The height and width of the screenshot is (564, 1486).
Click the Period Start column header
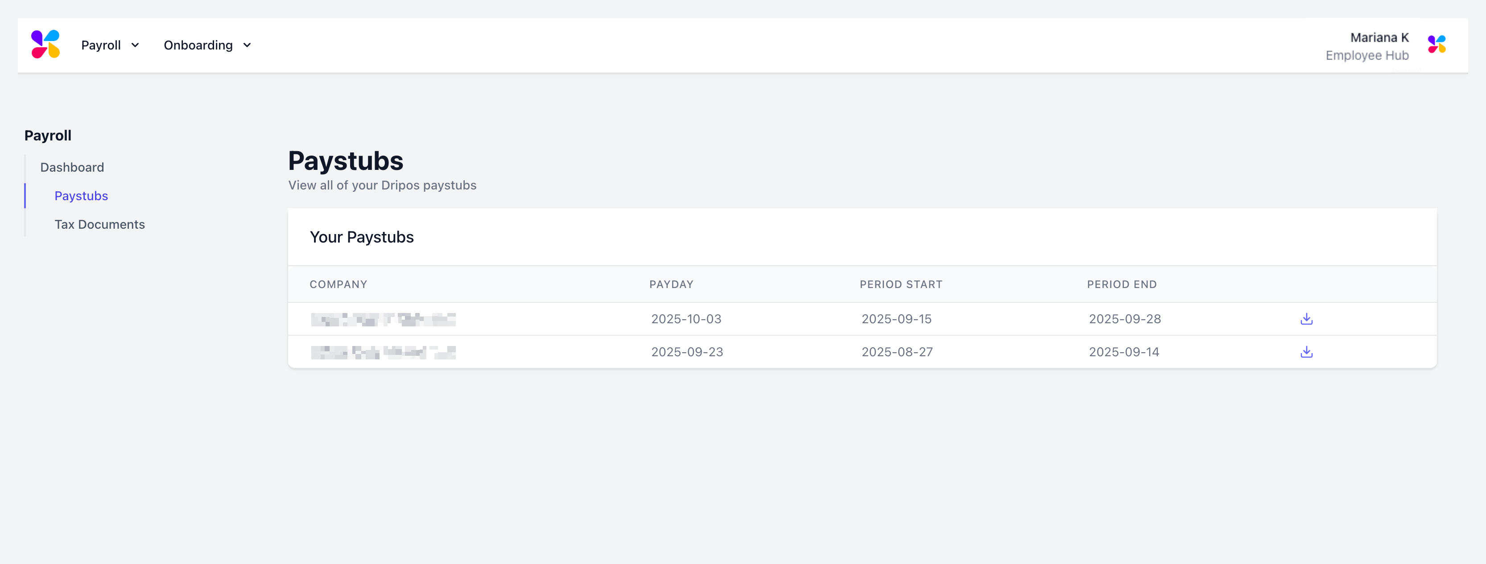click(x=900, y=284)
